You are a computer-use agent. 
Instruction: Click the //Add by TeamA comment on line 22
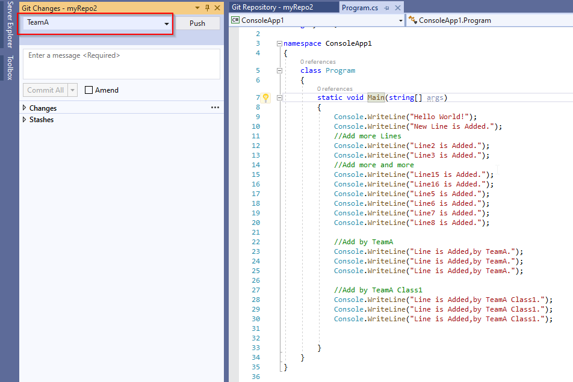(364, 242)
